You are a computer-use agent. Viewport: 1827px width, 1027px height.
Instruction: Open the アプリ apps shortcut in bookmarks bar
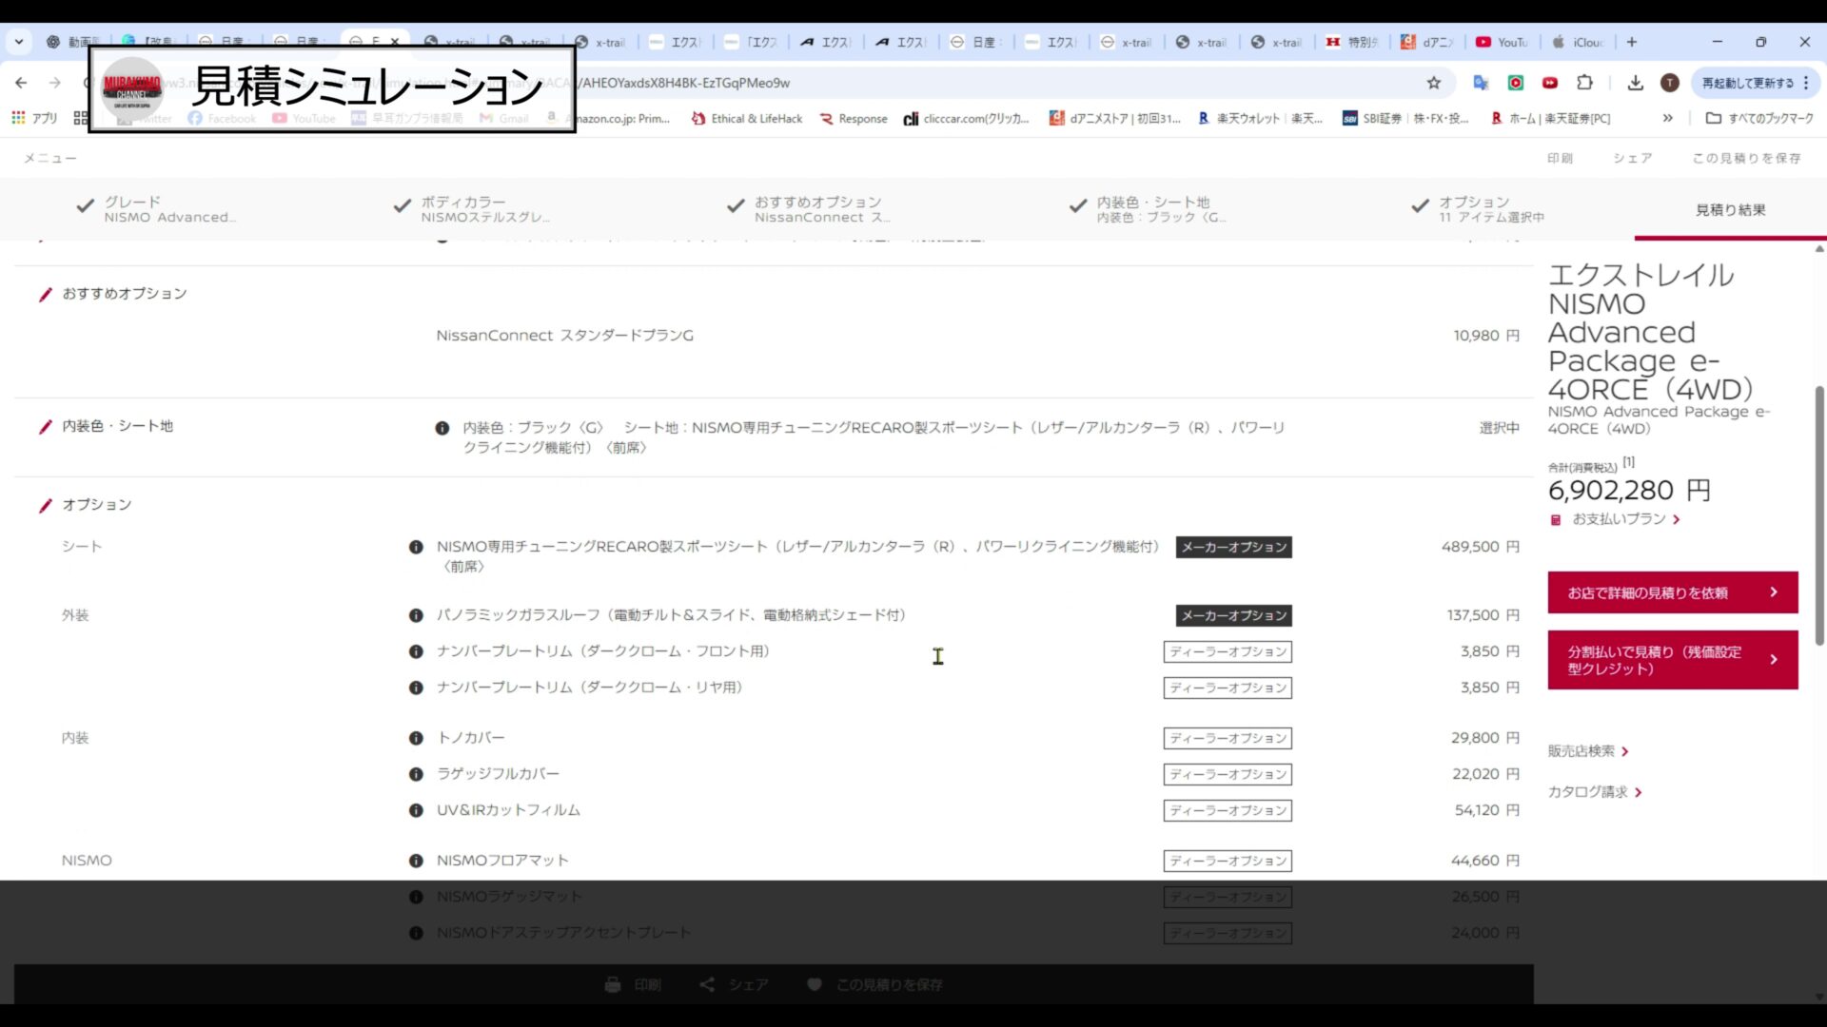point(34,118)
